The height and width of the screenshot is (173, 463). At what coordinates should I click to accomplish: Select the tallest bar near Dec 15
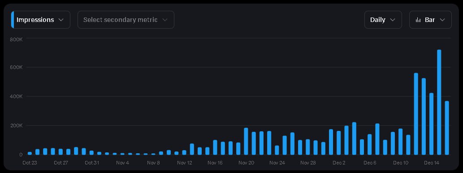tap(439, 102)
